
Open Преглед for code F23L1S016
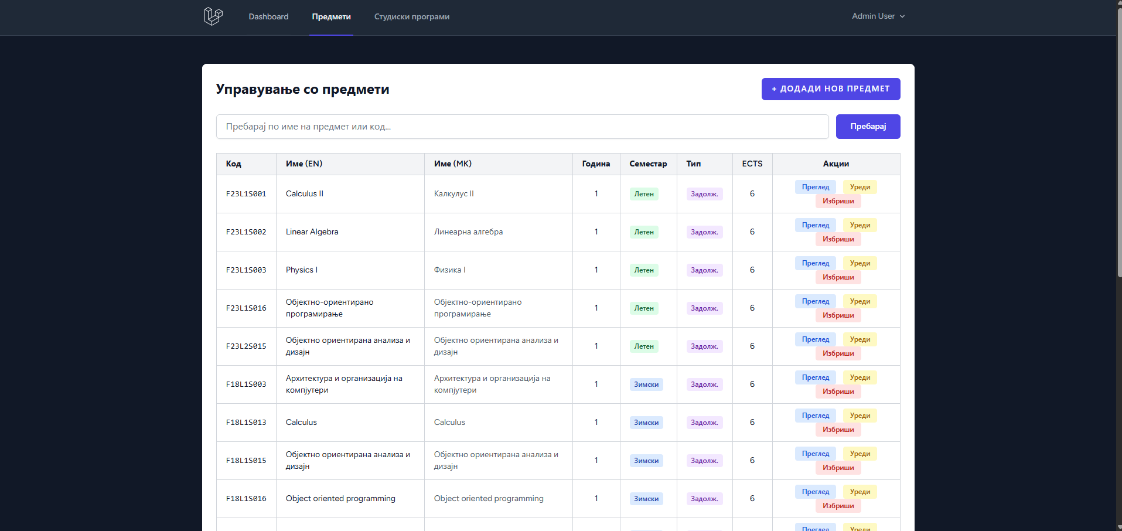tap(815, 301)
